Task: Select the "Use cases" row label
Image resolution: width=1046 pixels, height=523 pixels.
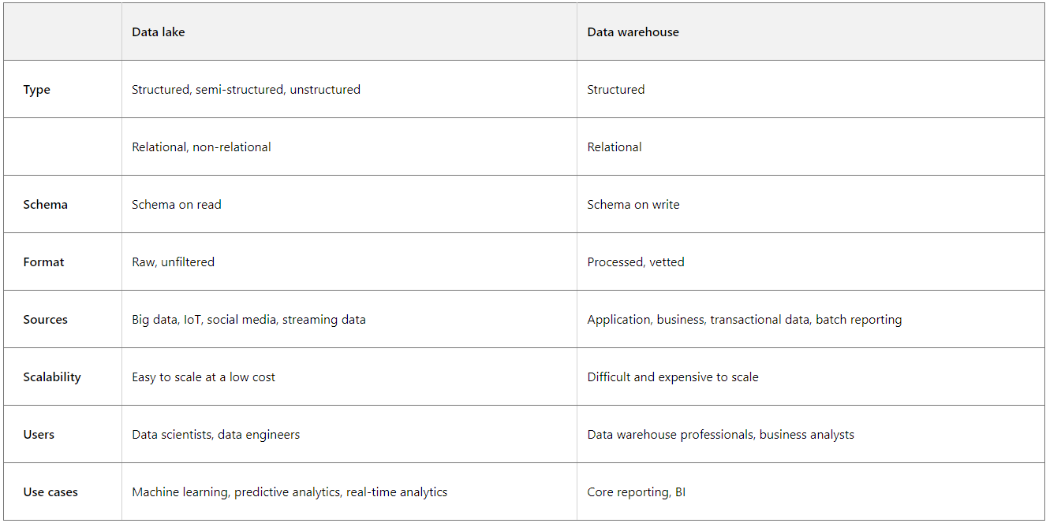Action: (x=50, y=492)
